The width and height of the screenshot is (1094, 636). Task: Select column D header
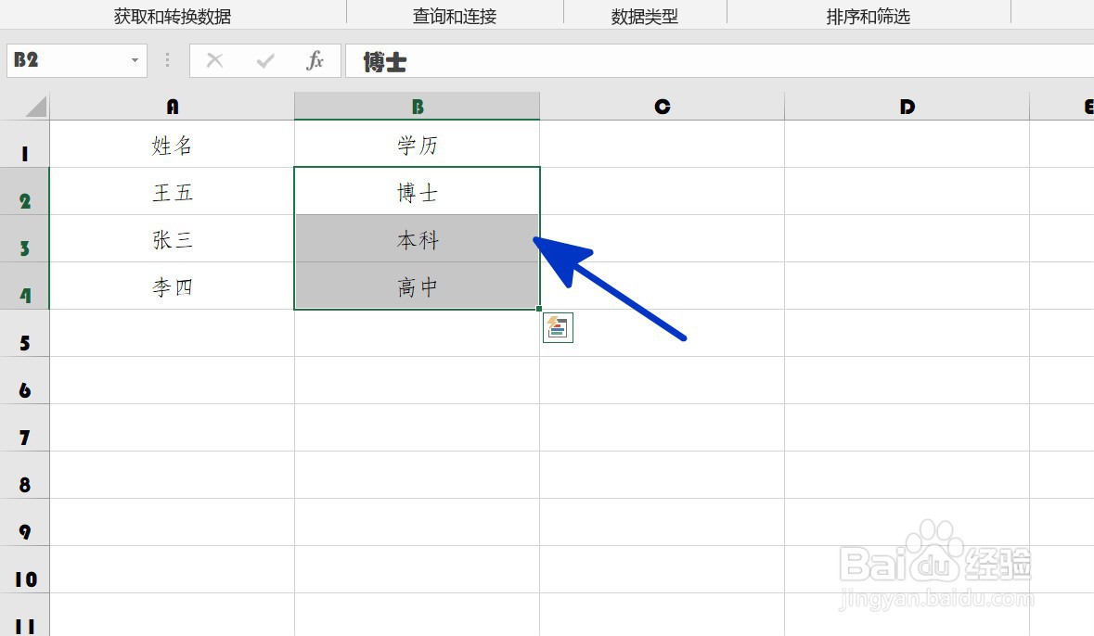click(907, 105)
